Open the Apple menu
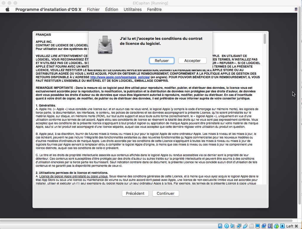This screenshot has width=302, height=229. [7, 9]
